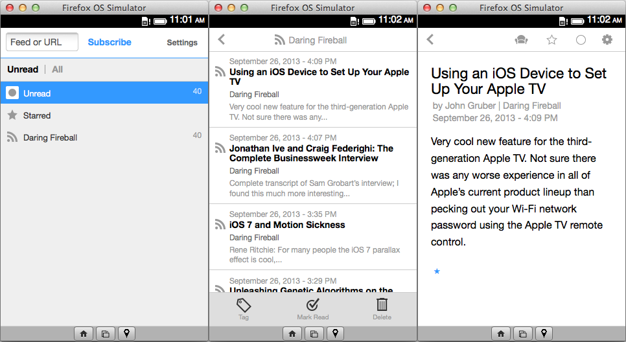Image resolution: width=626 pixels, height=342 pixels.
Task: Click the SIM card warning icon in middle status bar
Action: coord(355,21)
